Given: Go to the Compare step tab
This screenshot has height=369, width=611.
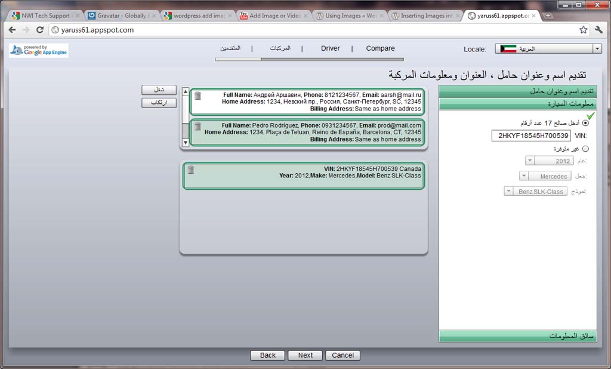Looking at the screenshot, I should pos(380,48).
